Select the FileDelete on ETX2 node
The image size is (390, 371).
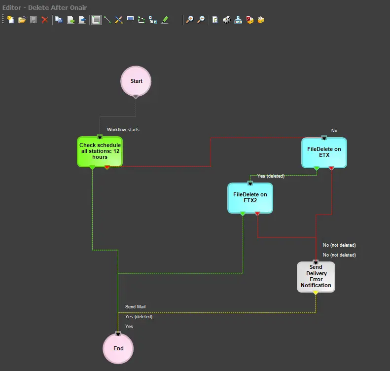tap(250, 198)
